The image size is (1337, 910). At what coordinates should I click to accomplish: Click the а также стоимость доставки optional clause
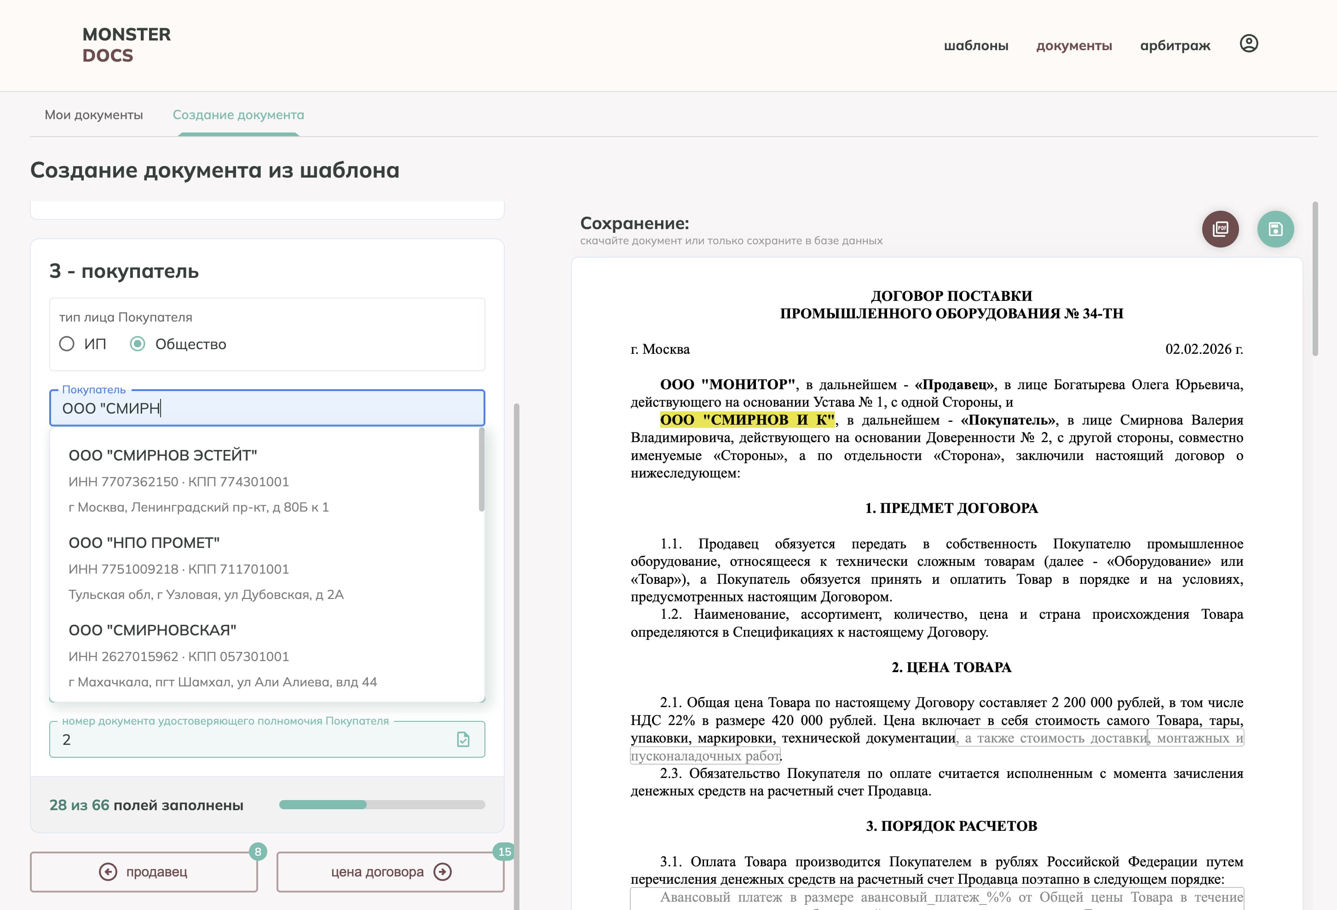[1052, 738]
